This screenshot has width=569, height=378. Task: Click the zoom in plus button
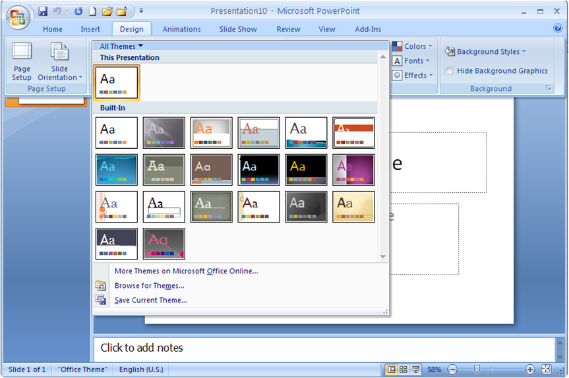pos(530,369)
